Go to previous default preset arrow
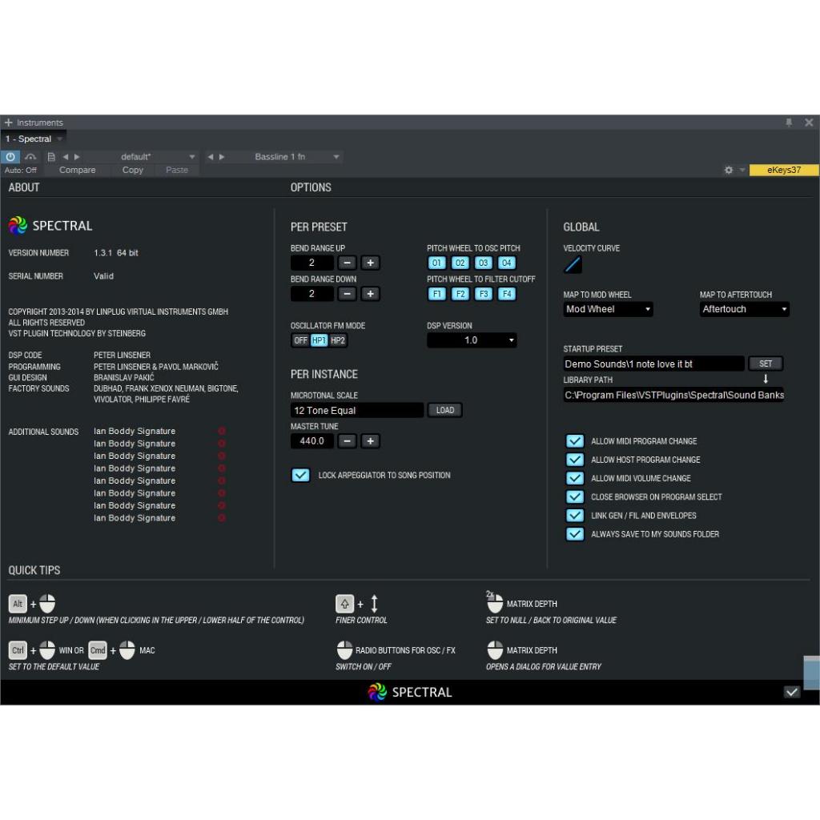This screenshot has height=820, width=820. point(66,156)
